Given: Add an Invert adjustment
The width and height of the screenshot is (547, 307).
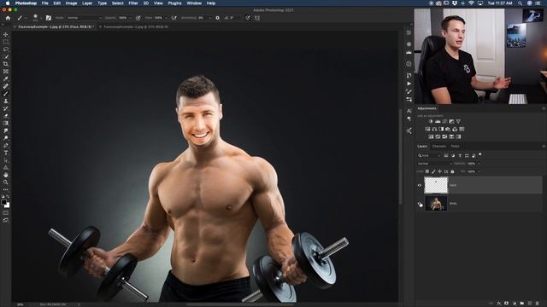Looking at the screenshot, I should pyautogui.click(x=431, y=136).
